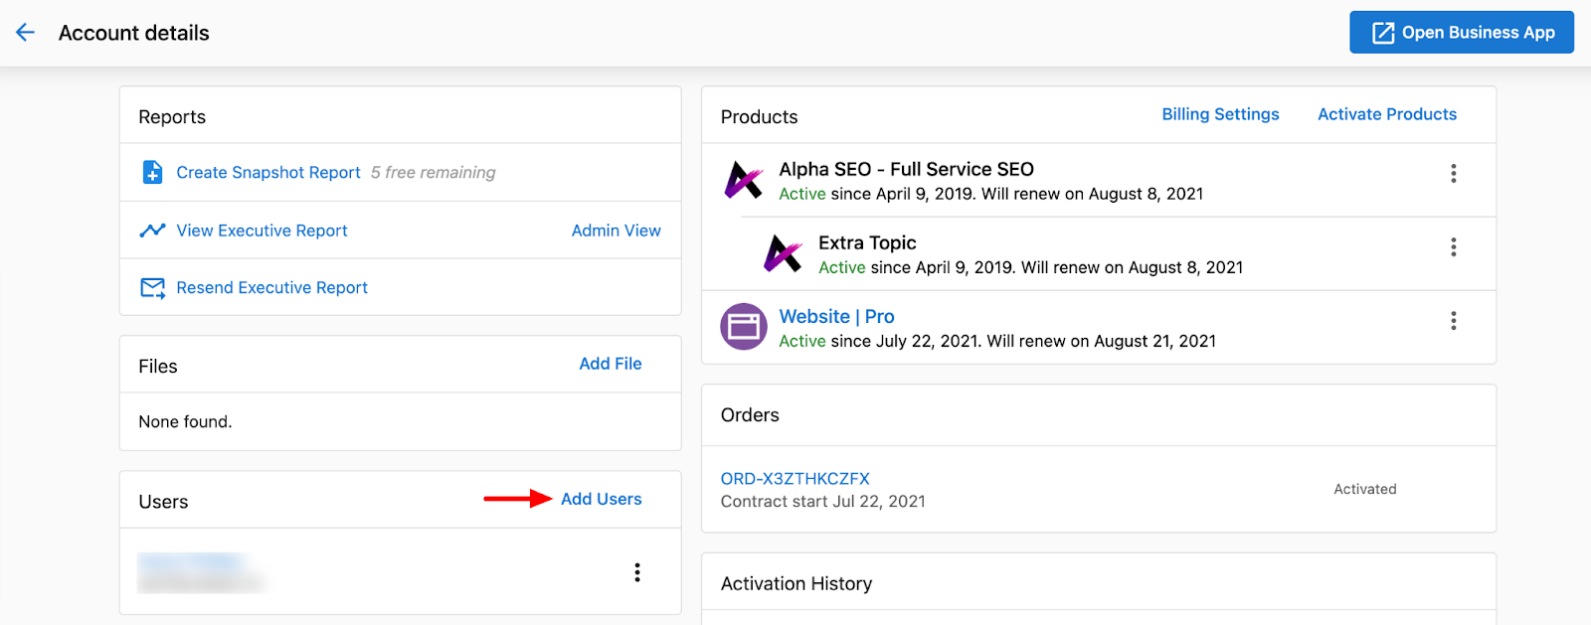Screen dimensions: 1591x625
Task: Switch to Admin View
Action: 616,231
